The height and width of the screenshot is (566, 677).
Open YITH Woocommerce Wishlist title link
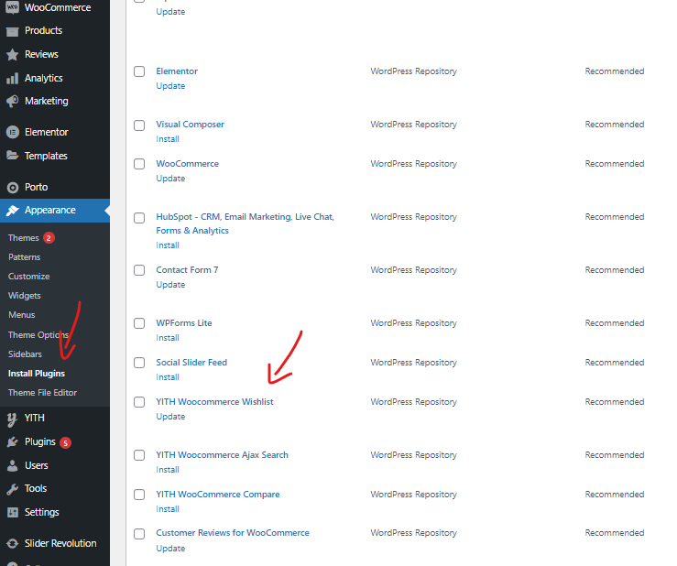[214, 402]
